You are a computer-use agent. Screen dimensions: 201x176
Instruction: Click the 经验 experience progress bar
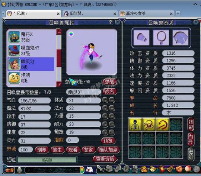[x=47, y=160]
